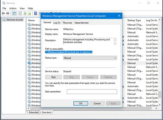This screenshot has height=120, width=163.
Task: Click the greyed Pause button
Action: 90,77
